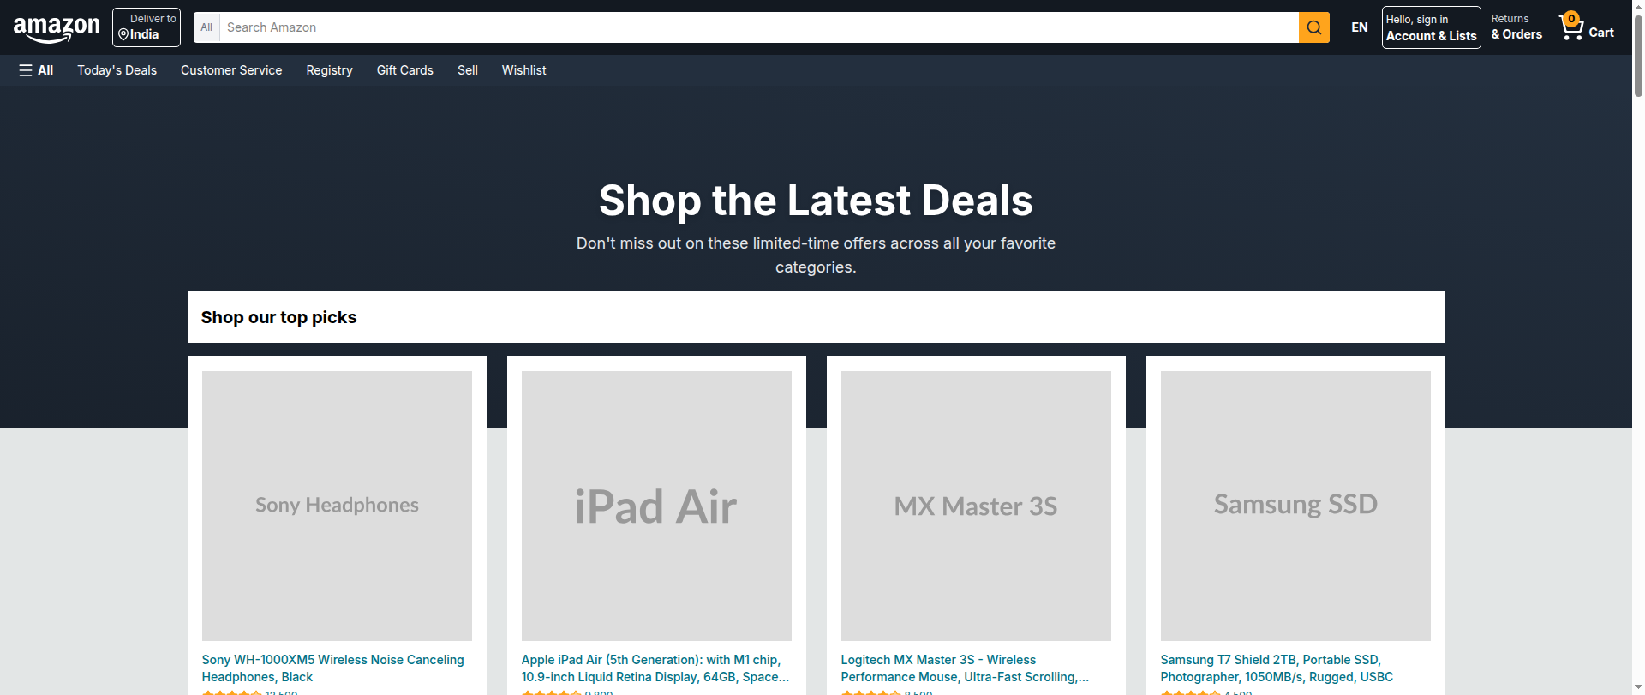Open Gift Cards section
The height and width of the screenshot is (695, 1645).
tap(404, 70)
